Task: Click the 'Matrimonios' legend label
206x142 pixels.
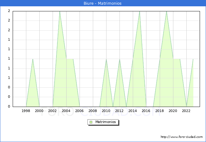Action: coord(106,122)
